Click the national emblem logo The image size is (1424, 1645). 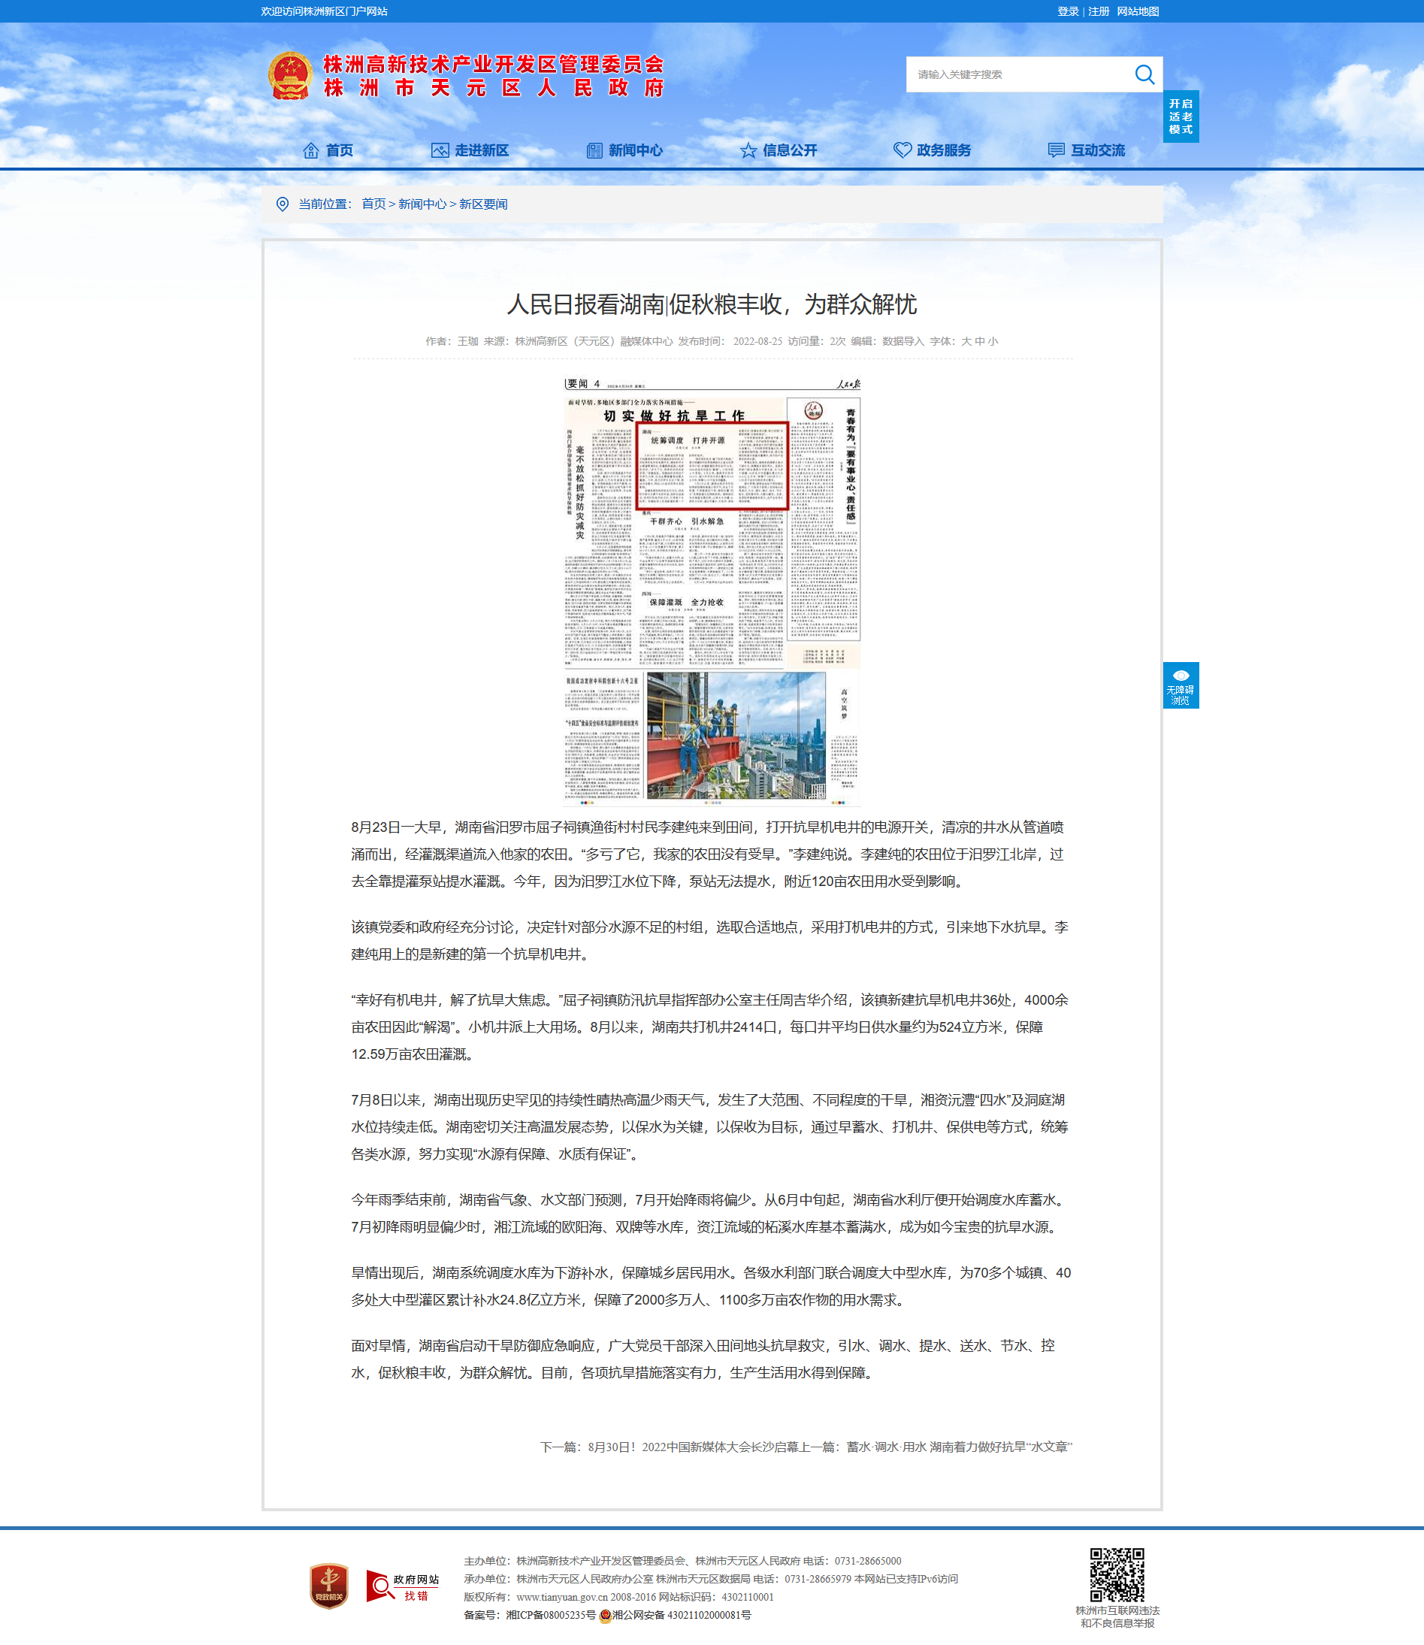click(290, 77)
